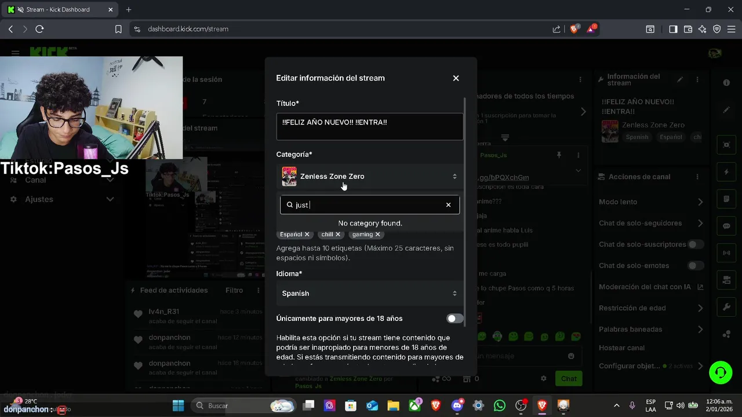Toggle Chat de solo-emotes switch
The width and height of the screenshot is (742, 417).
pos(695,266)
